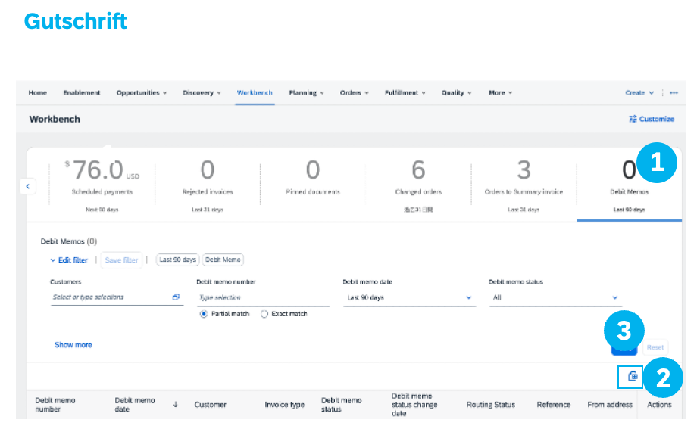Click the table column settings icon

(633, 376)
